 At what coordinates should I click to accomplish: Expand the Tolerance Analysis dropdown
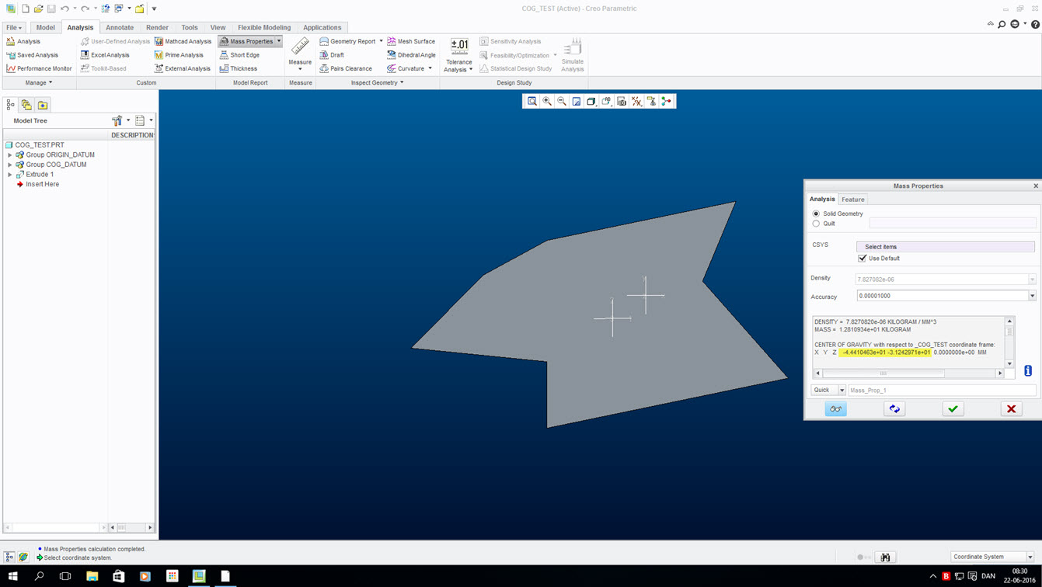coord(471,69)
